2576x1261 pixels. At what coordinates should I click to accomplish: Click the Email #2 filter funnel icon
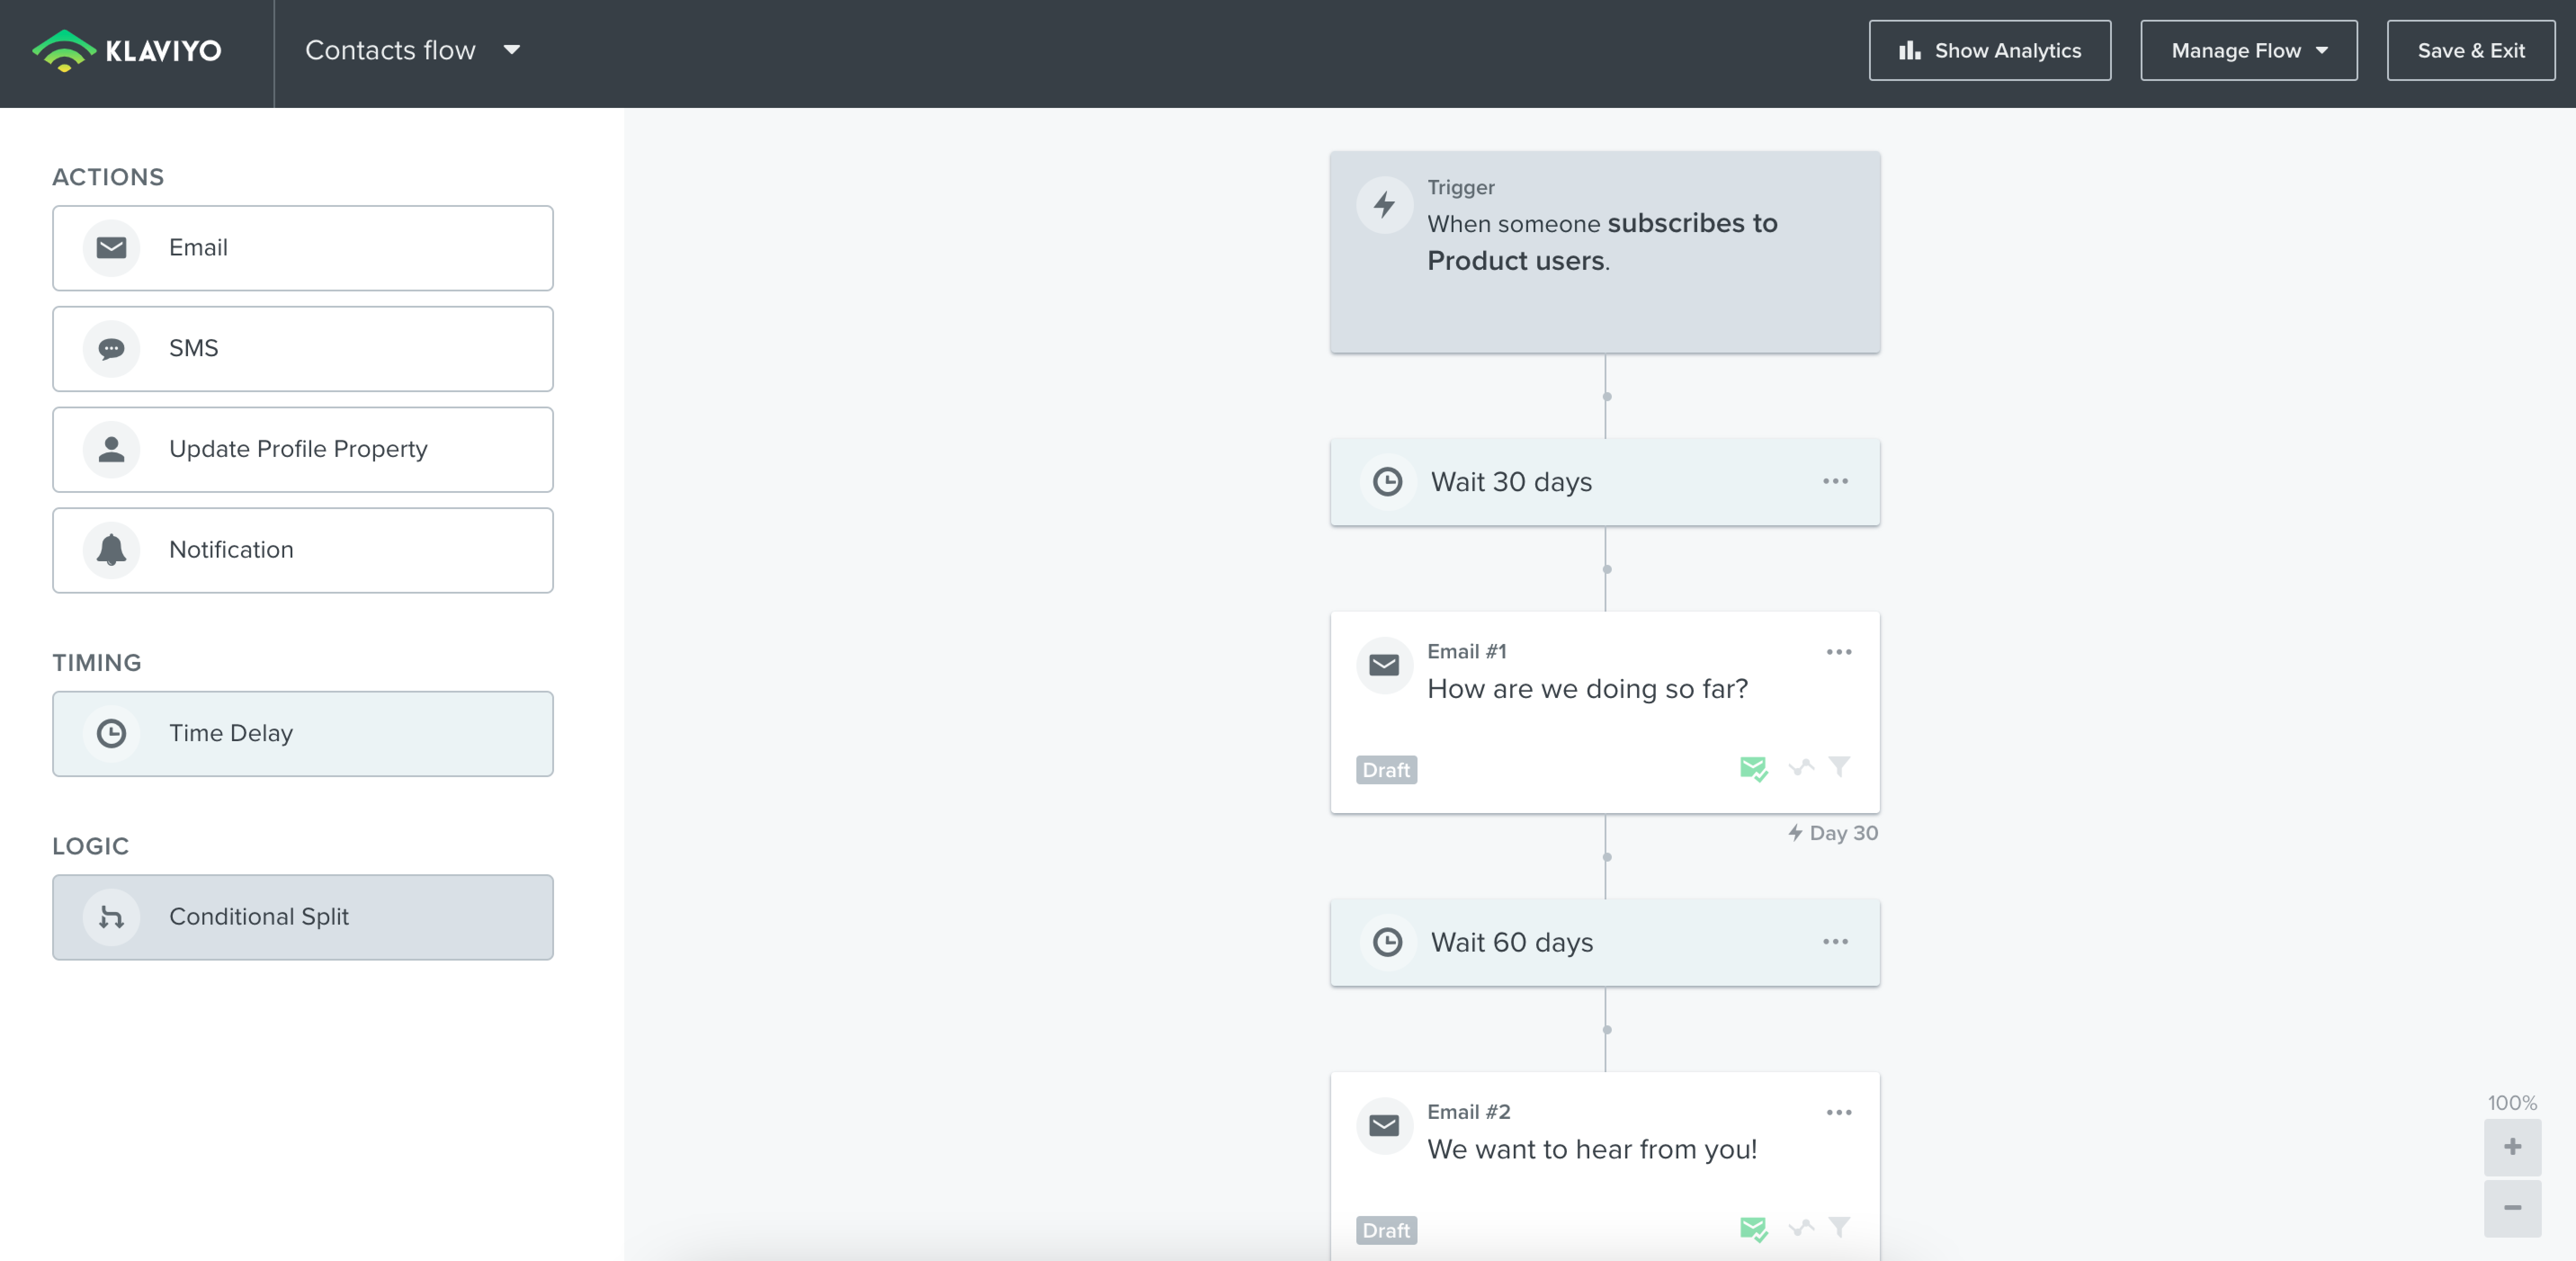(1839, 1227)
